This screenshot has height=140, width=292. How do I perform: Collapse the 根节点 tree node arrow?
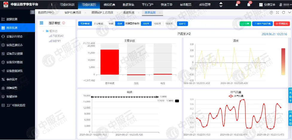coord(43,31)
